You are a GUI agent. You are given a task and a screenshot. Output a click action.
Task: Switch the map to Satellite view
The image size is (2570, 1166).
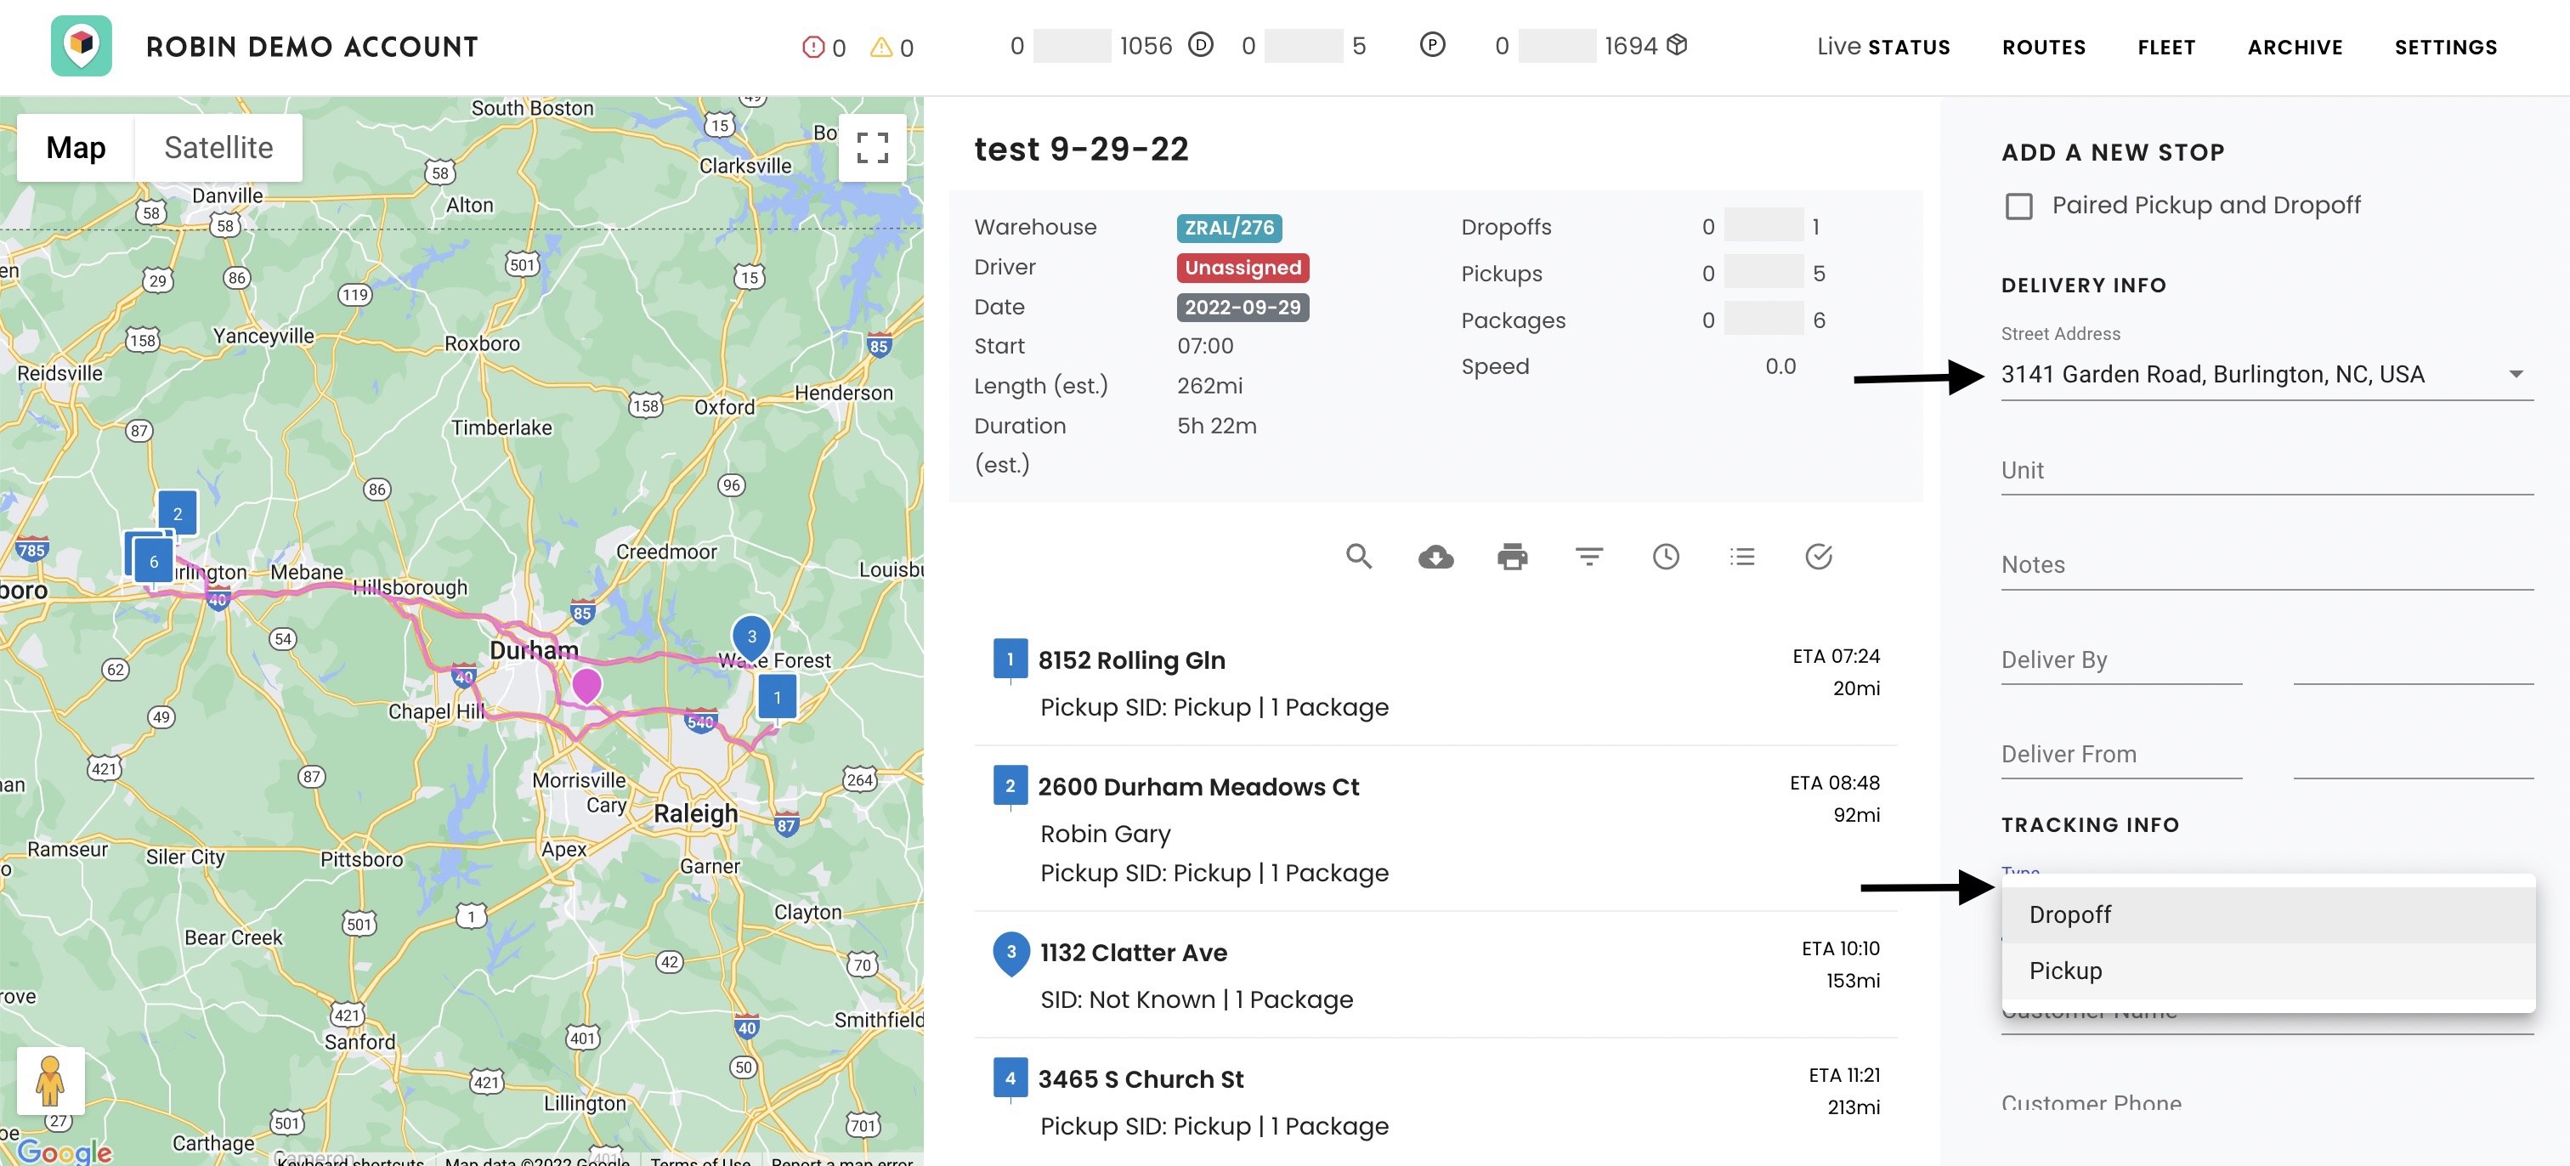218,148
